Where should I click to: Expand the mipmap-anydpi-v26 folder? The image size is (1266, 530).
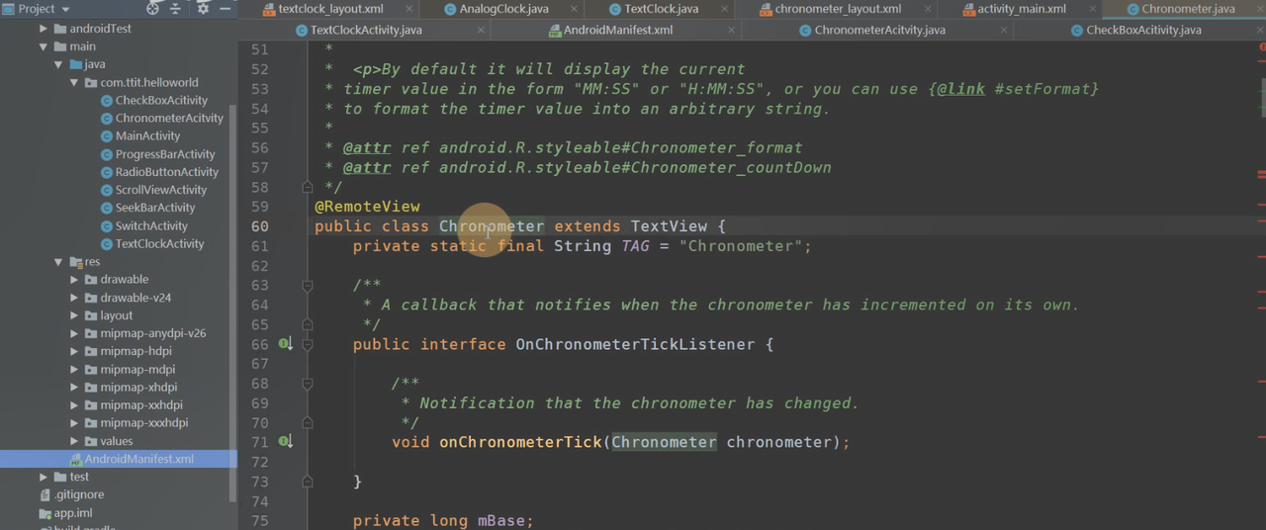coord(74,333)
